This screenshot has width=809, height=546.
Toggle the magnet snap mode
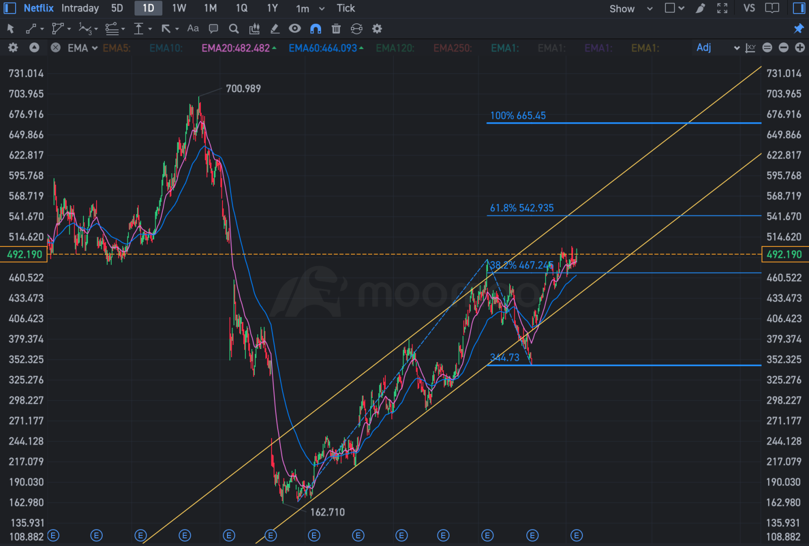tap(316, 29)
